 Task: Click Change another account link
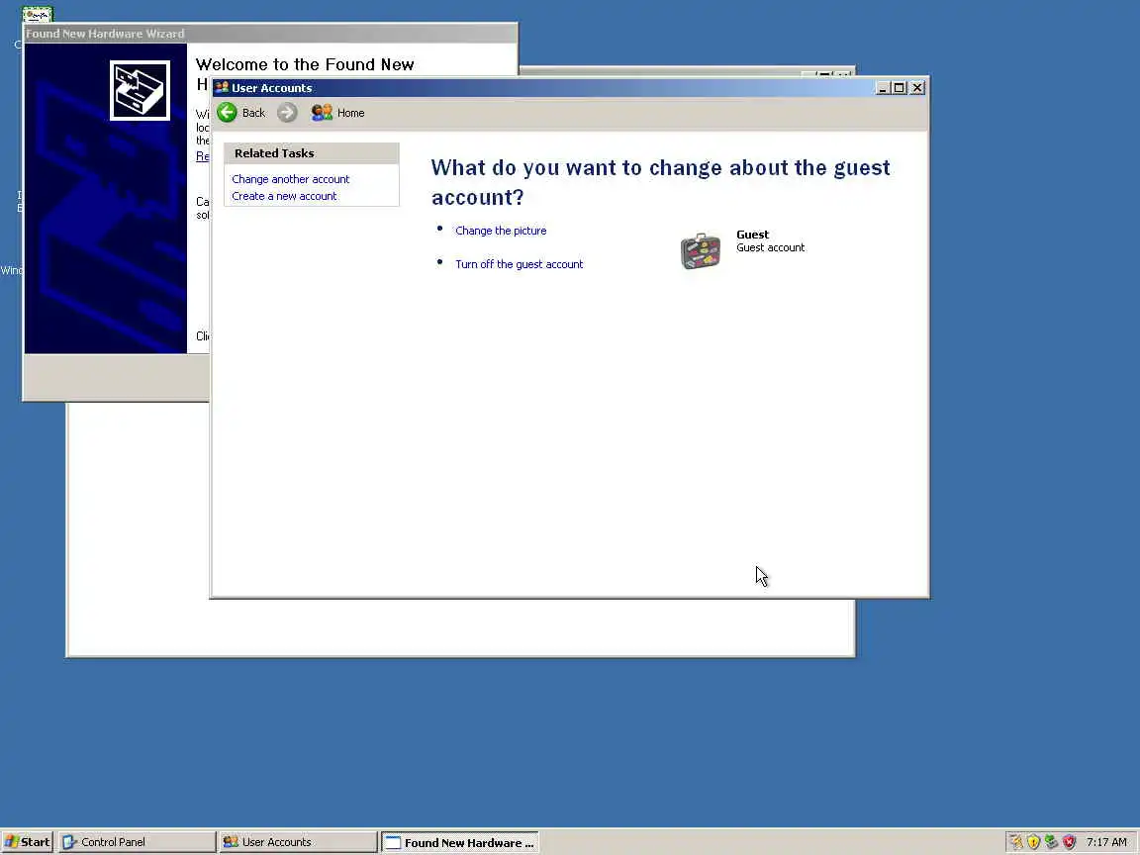pyautogui.click(x=290, y=179)
